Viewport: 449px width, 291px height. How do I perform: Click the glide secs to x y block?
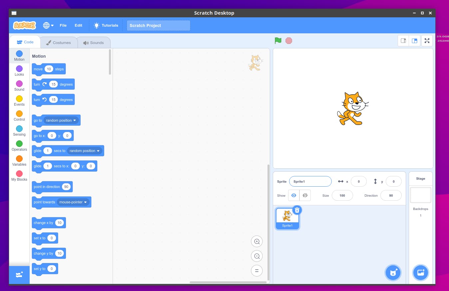(65, 166)
